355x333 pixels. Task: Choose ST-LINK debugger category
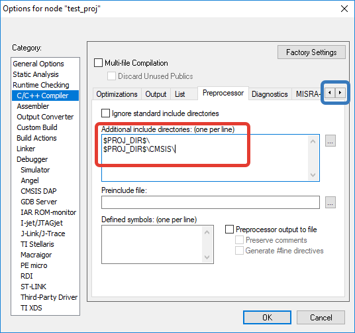[x=34, y=287]
